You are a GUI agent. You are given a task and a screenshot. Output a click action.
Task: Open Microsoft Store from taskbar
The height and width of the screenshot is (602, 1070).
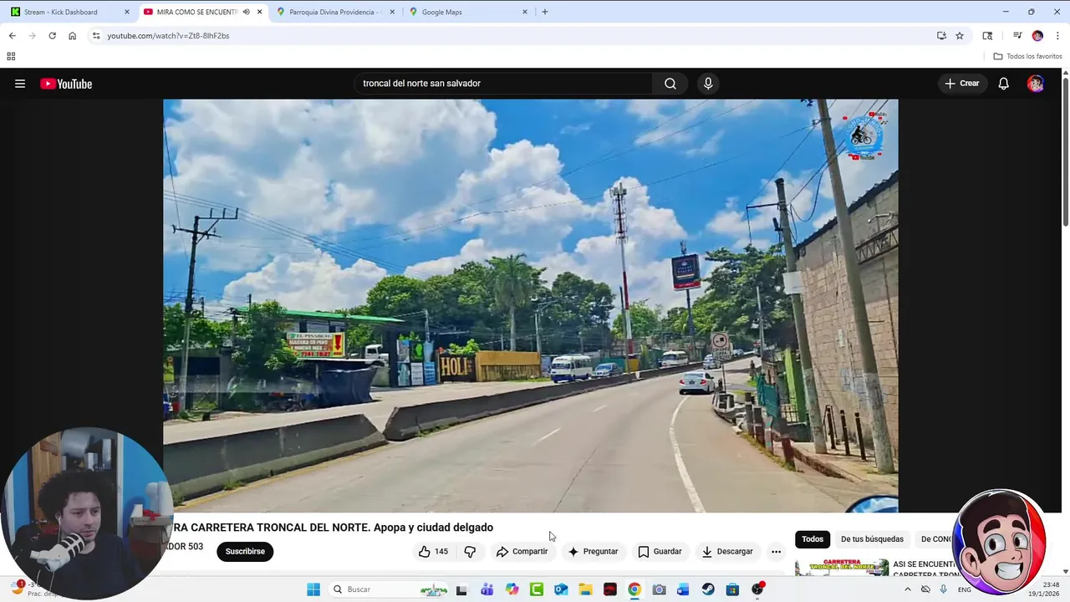(733, 589)
